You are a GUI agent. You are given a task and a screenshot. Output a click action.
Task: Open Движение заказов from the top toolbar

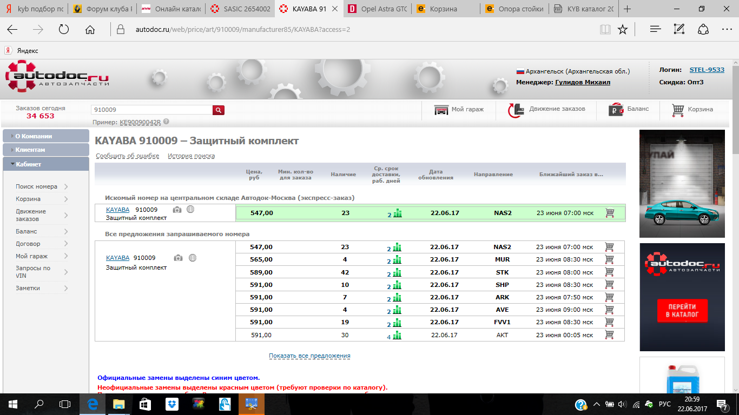point(546,110)
